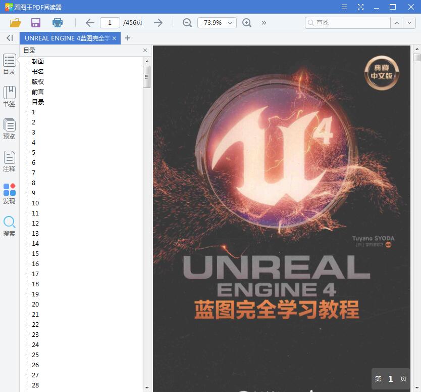The height and width of the screenshot is (392, 421).
Task: Zoom out with the minus magnifier
Action: [x=187, y=23]
